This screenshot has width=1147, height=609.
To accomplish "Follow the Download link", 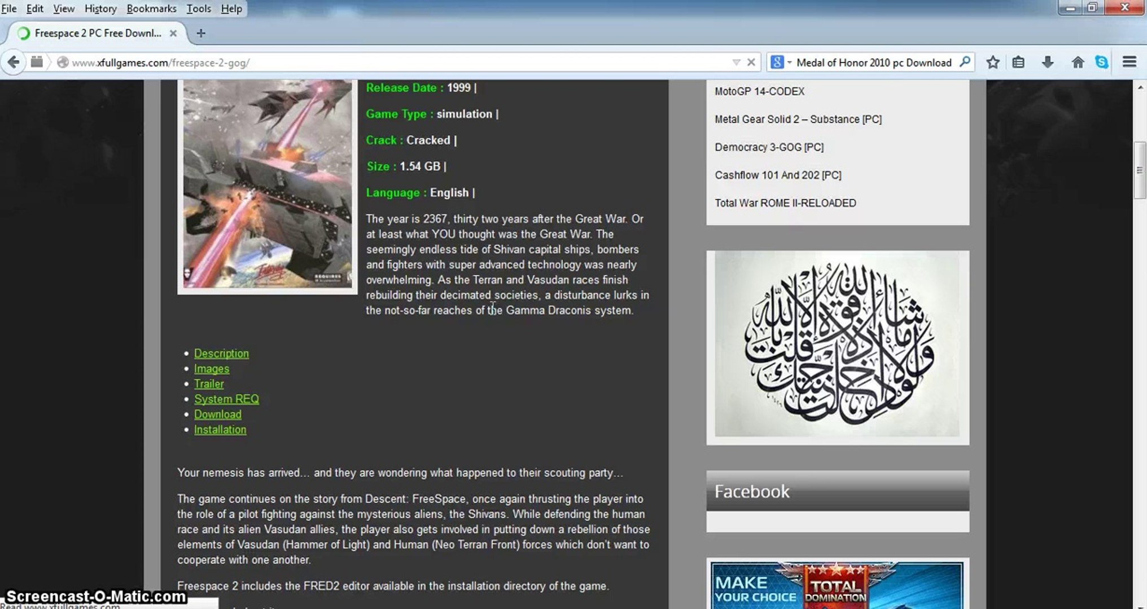I will pos(218,414).
